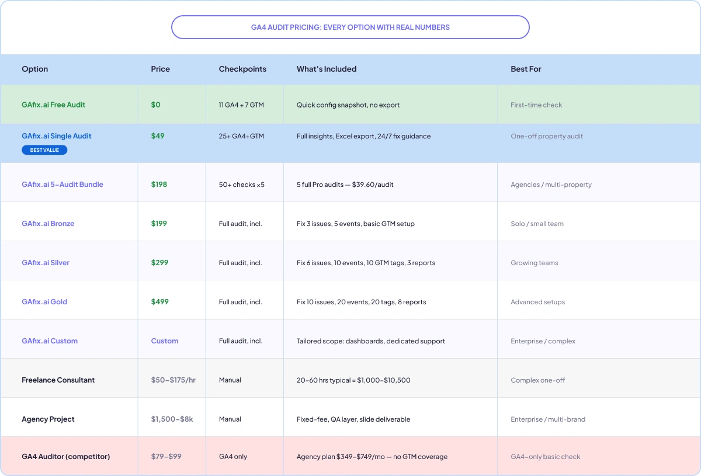Click Full audit, incl. in Gold row
This screenshot has width=701, height=476.
241,302
